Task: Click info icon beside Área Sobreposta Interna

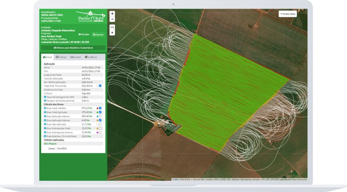Action: 45,132
